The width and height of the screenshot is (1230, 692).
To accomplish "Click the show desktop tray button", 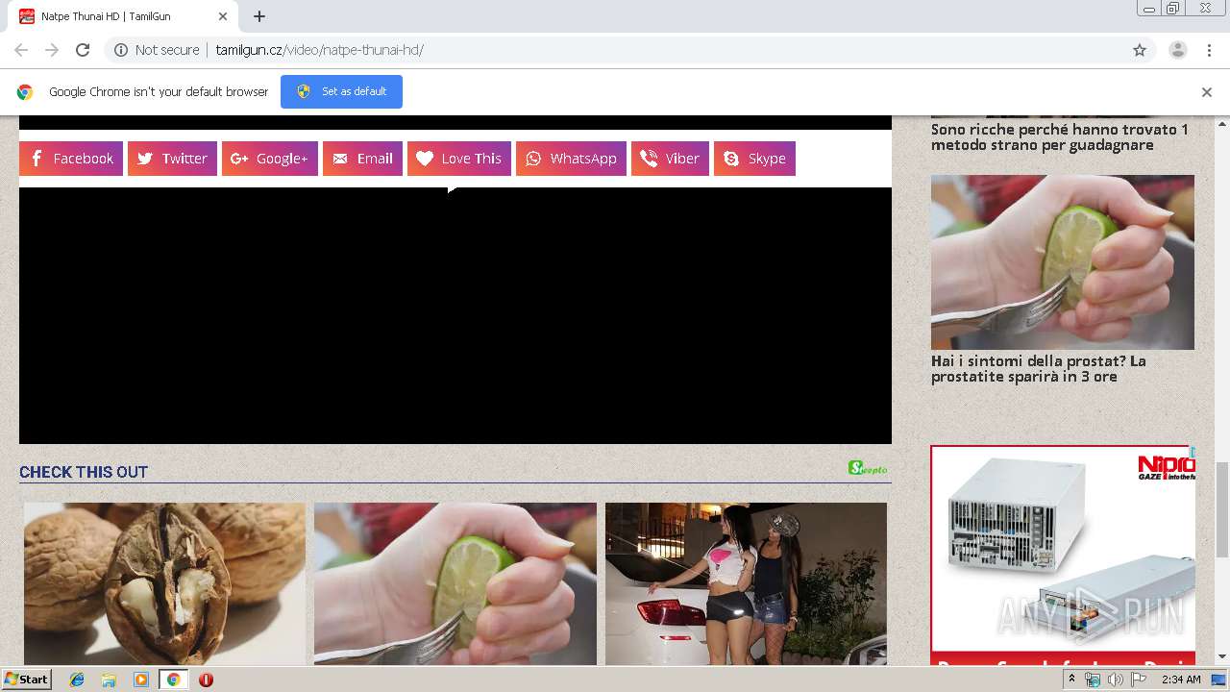I will [x=1218, y=680].
